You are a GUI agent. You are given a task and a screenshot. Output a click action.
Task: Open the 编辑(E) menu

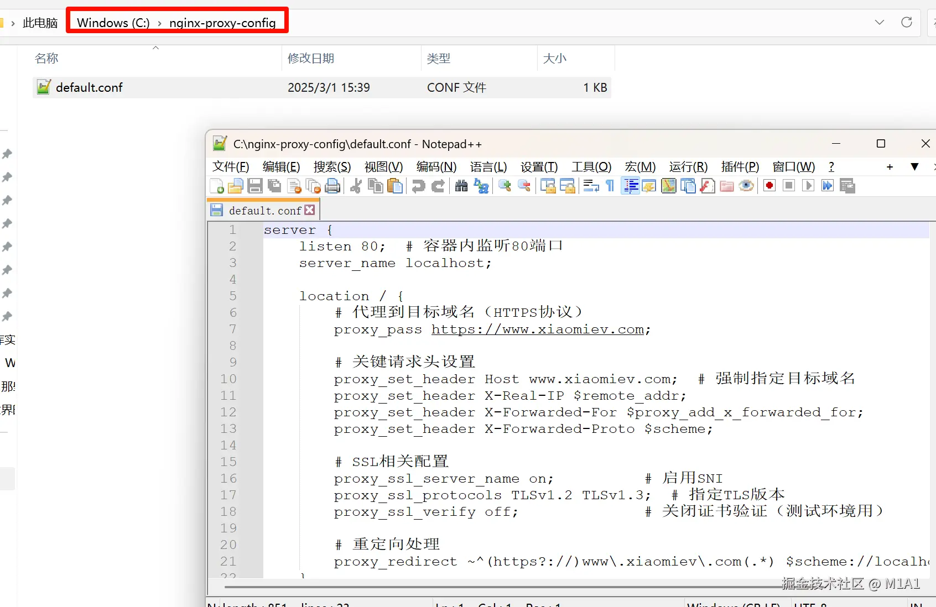[x=281, y=167]
